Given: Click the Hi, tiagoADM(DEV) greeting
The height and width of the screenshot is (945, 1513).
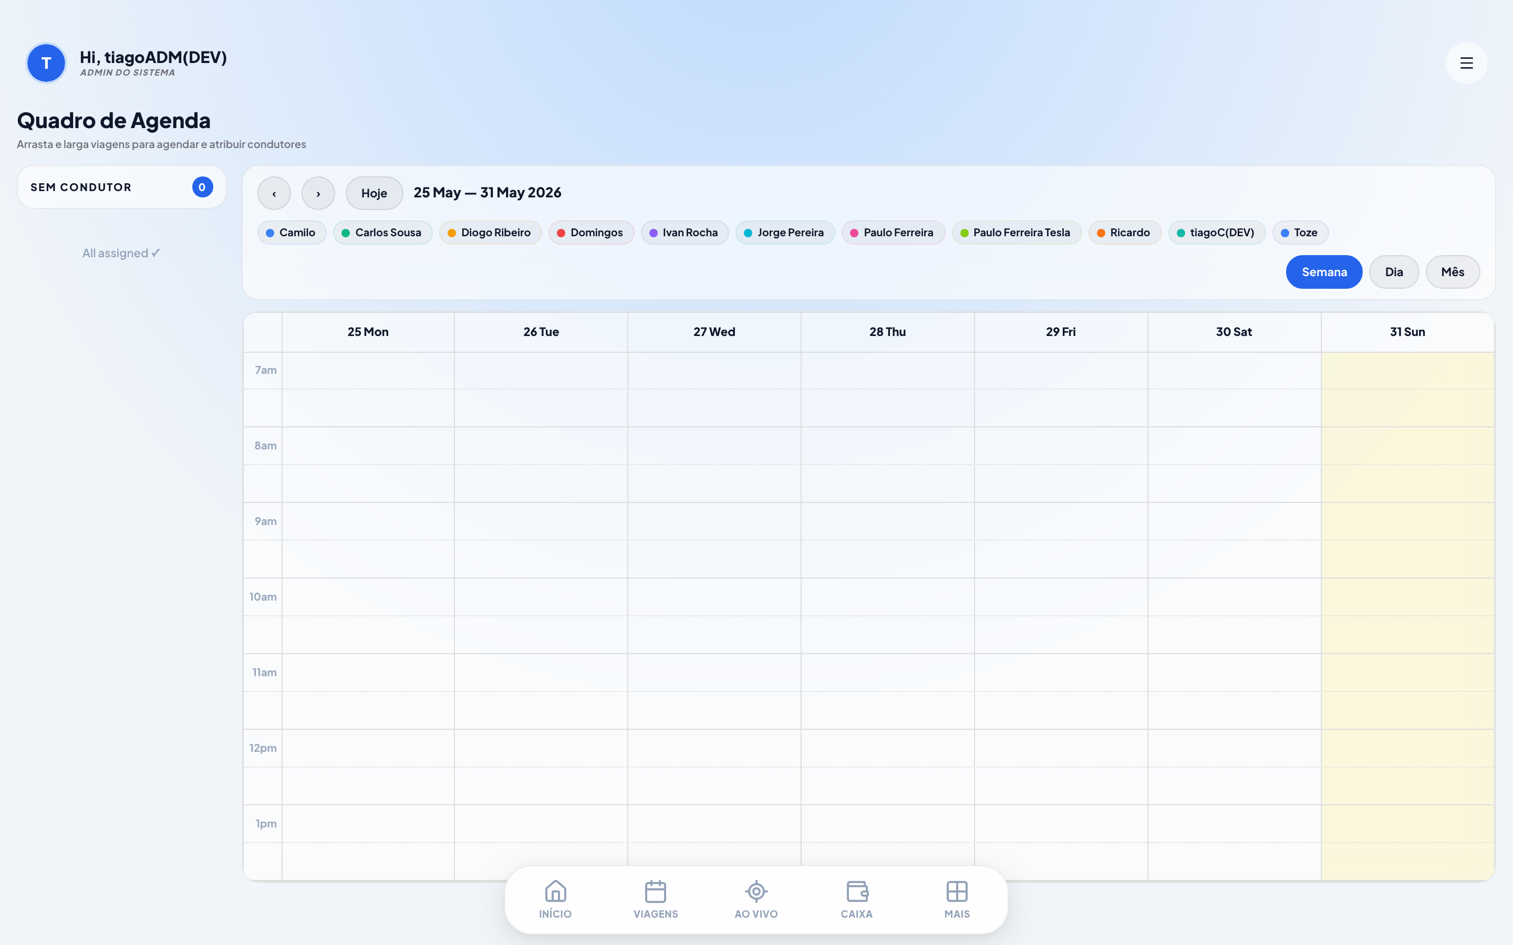Looking at the screenshot, I should click(x=153, y=58).
